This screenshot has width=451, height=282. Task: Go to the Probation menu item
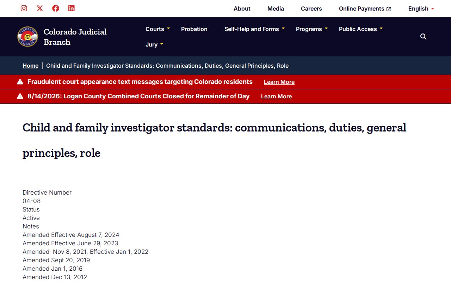tap(194, 29)
